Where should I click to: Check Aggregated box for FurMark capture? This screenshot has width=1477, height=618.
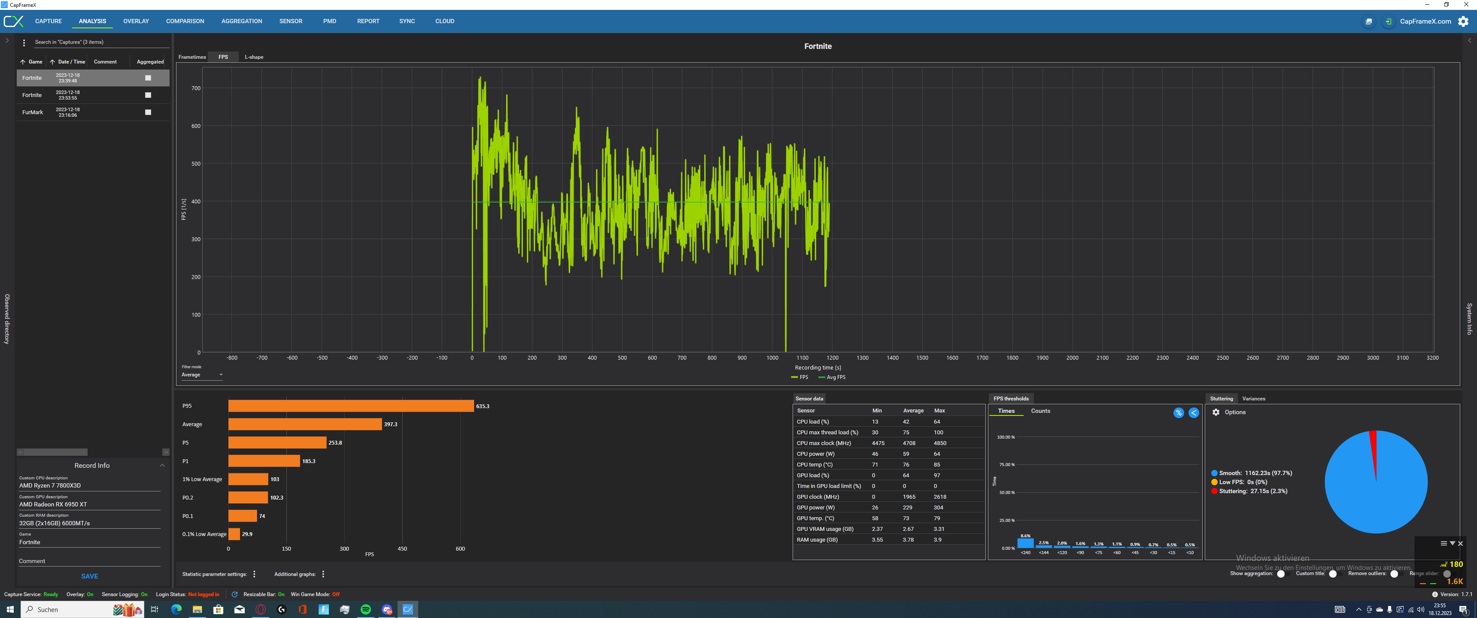(148, 112)
